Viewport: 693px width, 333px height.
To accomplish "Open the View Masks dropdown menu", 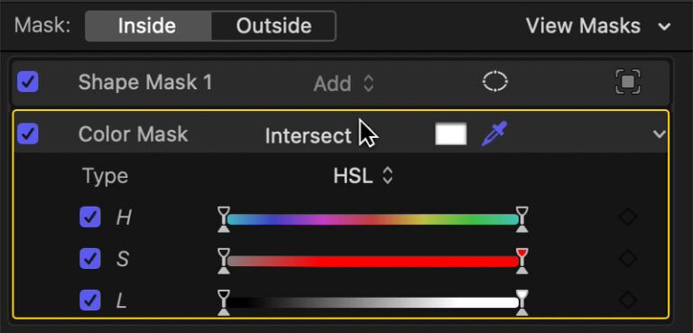I will tap(598, 26).
